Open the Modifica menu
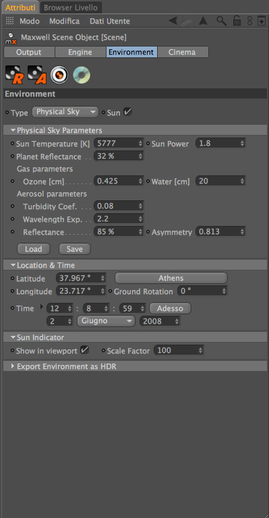 (x=64, y=21)
